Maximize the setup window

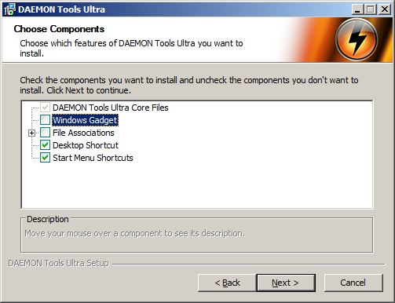pyautogui.click(x=371, y=9)
